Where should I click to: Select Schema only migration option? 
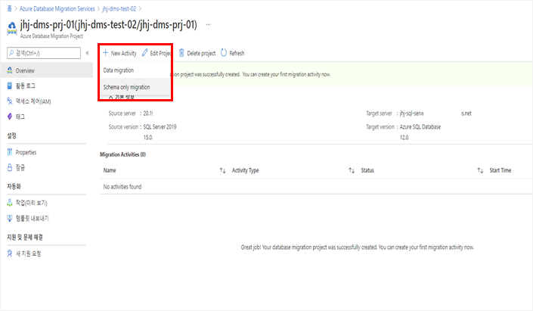pos(135,87)
